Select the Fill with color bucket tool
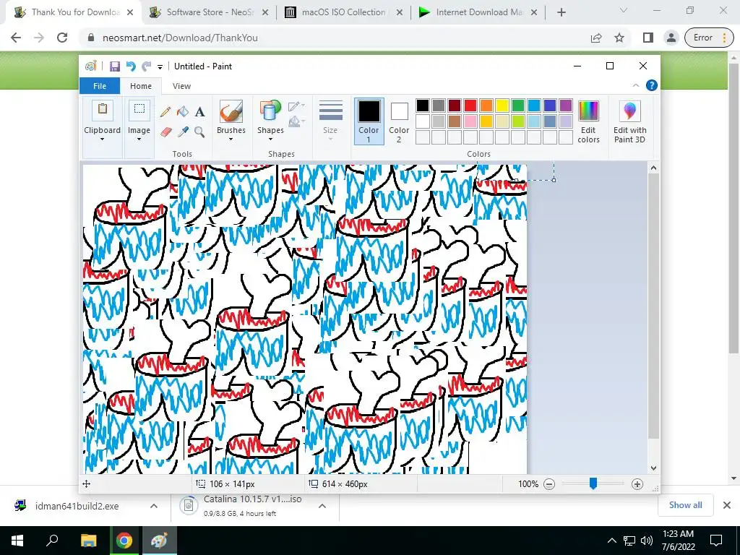This screenshot has width=740, height=555. 183,112
